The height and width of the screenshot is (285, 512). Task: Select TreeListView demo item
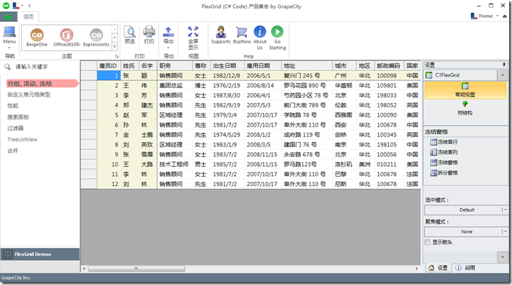(22, 139)
